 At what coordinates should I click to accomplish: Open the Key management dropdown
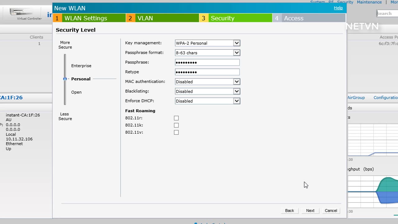pyautogui.click(x=207, y=43)
